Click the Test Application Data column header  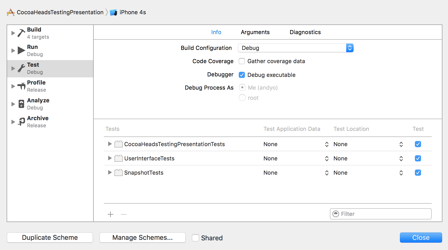292,129
